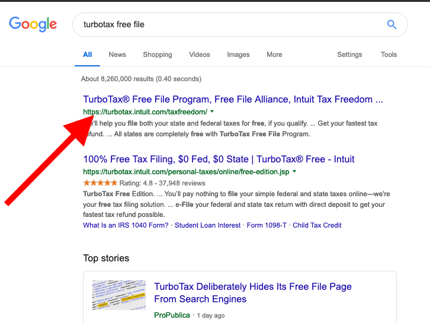Click the turbotax.intuit.com/taxfreedom/ URL

click(145, 111)
